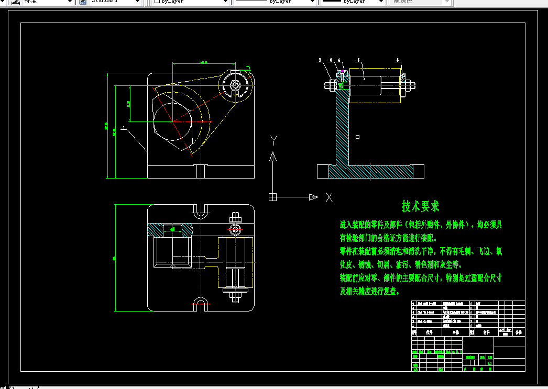Select the text line starting 有检验部门的合格证
This screenshot has width=548, height=389.
tap(388, 238)
